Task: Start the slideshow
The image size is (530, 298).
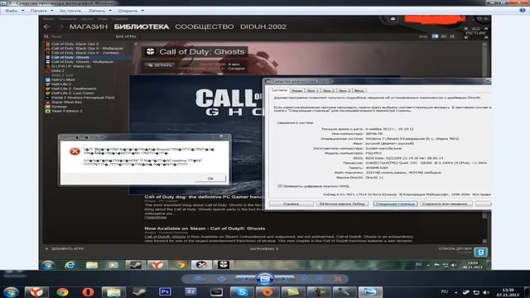Action: (265, 279)
